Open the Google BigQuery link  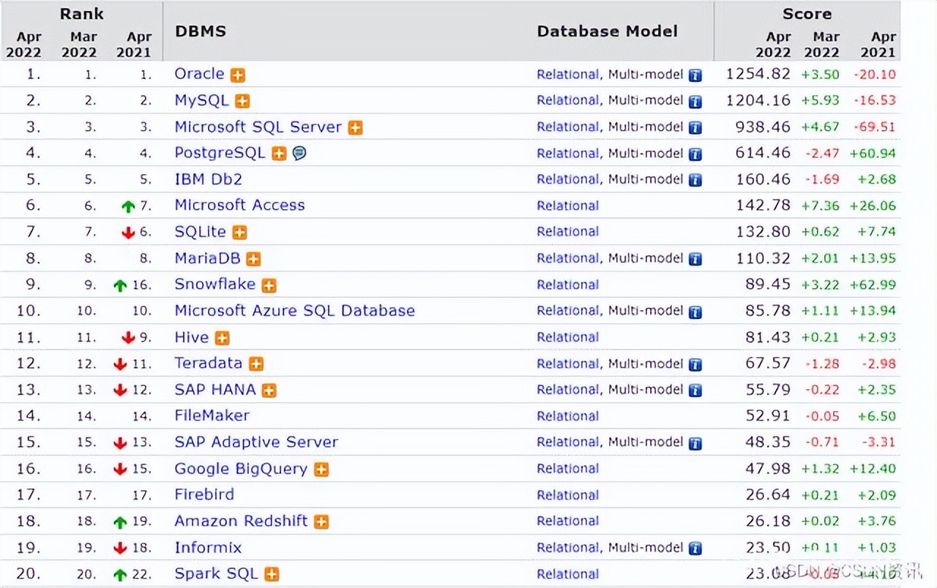[241, 469]
